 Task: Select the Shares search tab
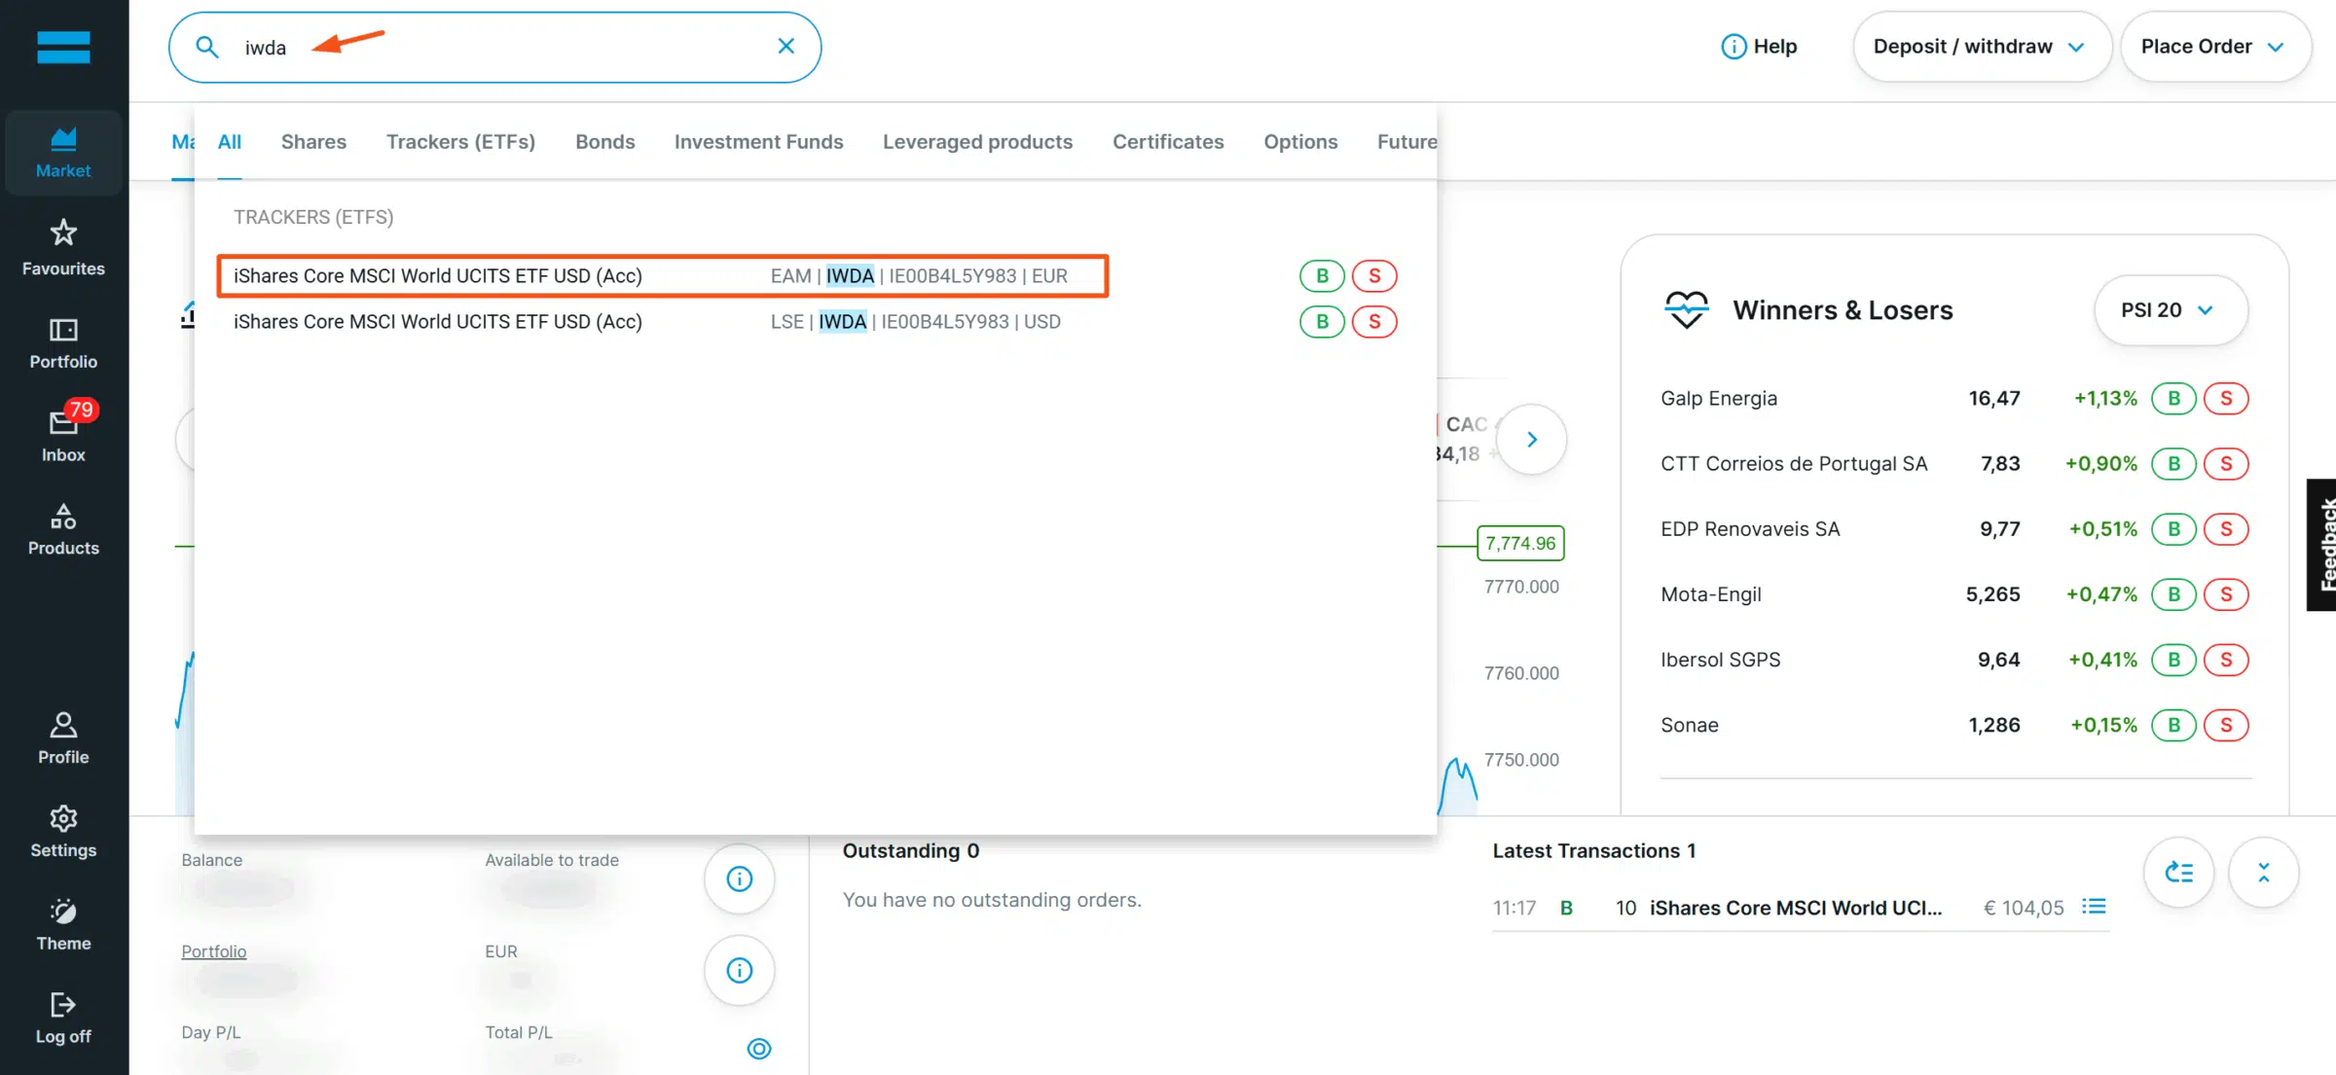coord(313,142)
